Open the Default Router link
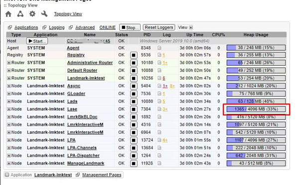299x185 pixels. click(82, 71)
